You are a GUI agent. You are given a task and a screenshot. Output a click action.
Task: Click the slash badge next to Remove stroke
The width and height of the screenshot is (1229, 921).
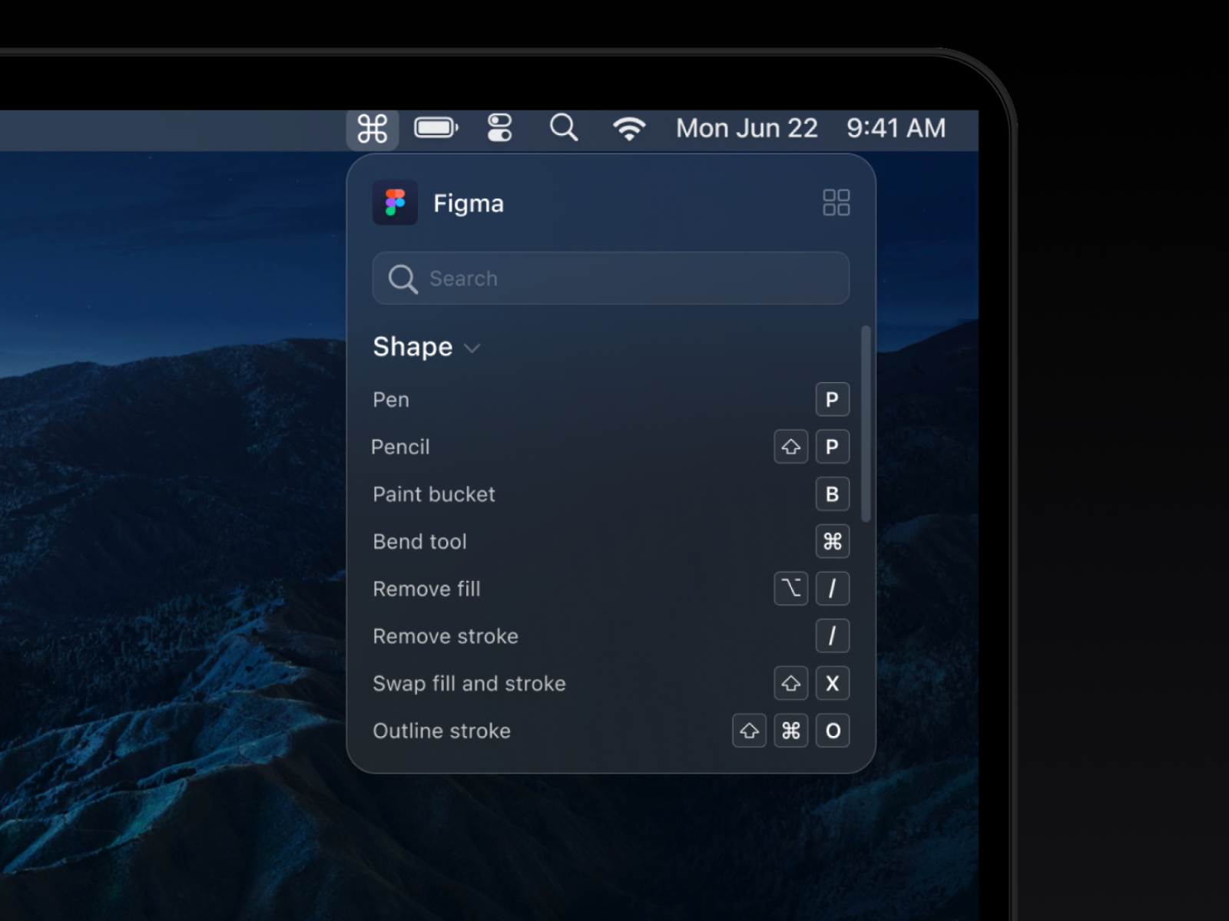click(833, 636)
